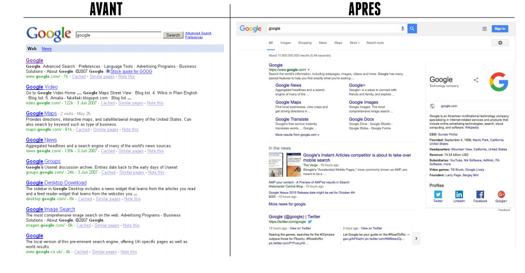Click the globe icon beside google.com

[x=432, y=106]
